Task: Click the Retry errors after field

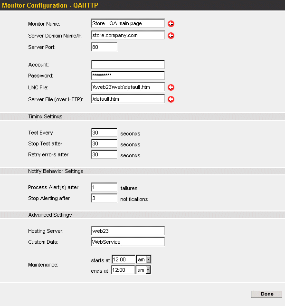Action: click(x=104, y=154)
